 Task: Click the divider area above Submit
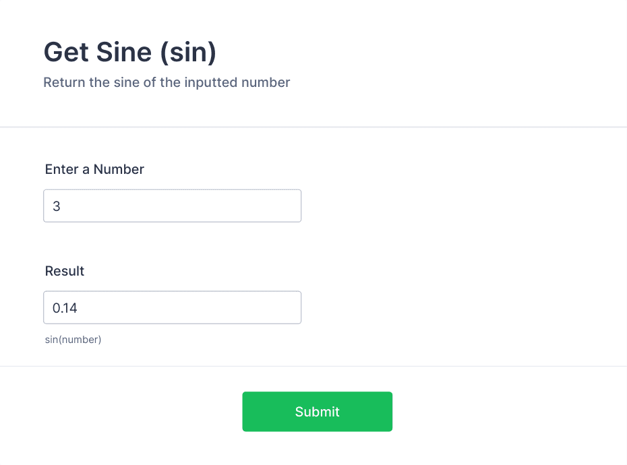click(313, 367)
